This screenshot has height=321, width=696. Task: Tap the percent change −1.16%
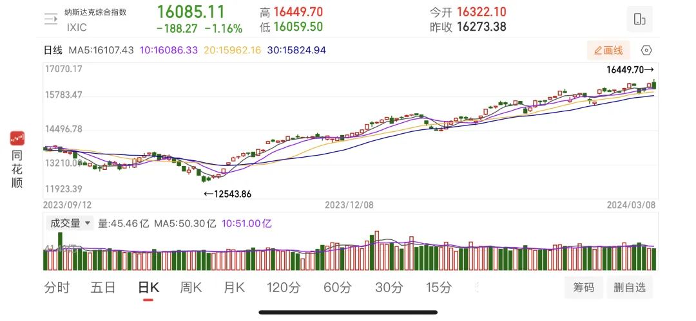click(223, 29)
